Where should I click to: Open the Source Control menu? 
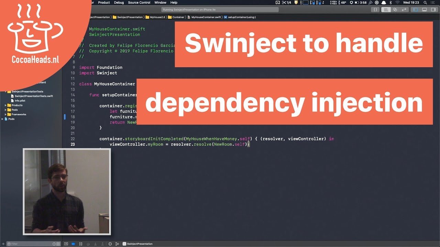139,2
